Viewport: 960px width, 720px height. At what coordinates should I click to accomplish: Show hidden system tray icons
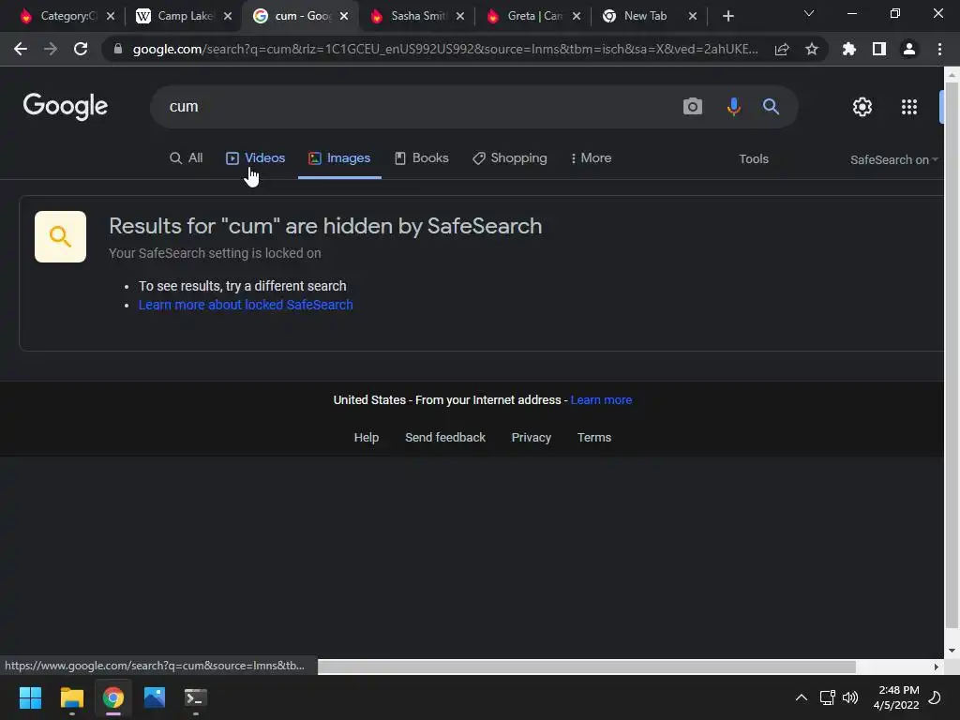(x=801, y=697)
